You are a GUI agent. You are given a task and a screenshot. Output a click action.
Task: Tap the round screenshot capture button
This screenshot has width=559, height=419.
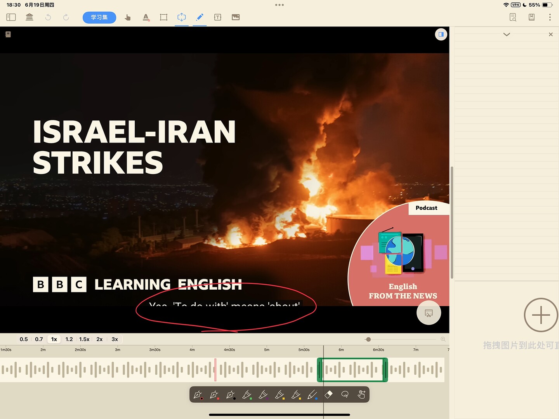pos(429,313)
